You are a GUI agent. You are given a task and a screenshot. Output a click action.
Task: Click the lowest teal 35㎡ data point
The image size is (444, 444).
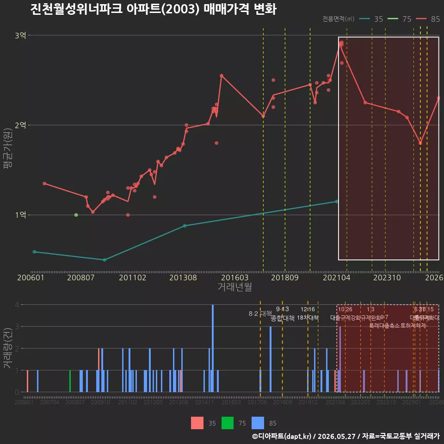coord(105,259)
